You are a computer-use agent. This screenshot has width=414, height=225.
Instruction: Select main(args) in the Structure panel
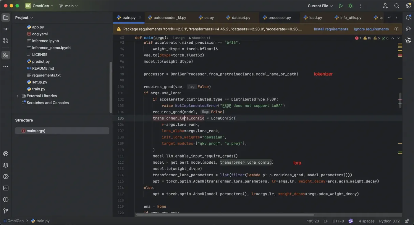coord(62,131)
